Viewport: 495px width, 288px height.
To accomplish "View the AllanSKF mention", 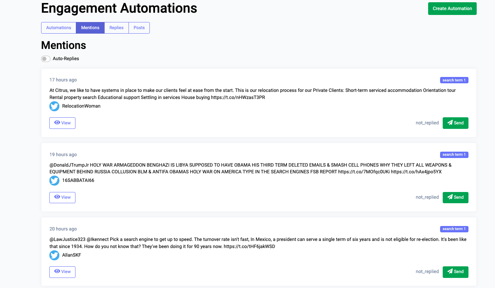I will (62, 272).
